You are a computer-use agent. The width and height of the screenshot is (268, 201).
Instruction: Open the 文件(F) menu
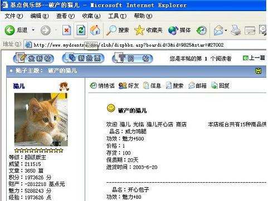pyautogui.click(x=14, y=16)
